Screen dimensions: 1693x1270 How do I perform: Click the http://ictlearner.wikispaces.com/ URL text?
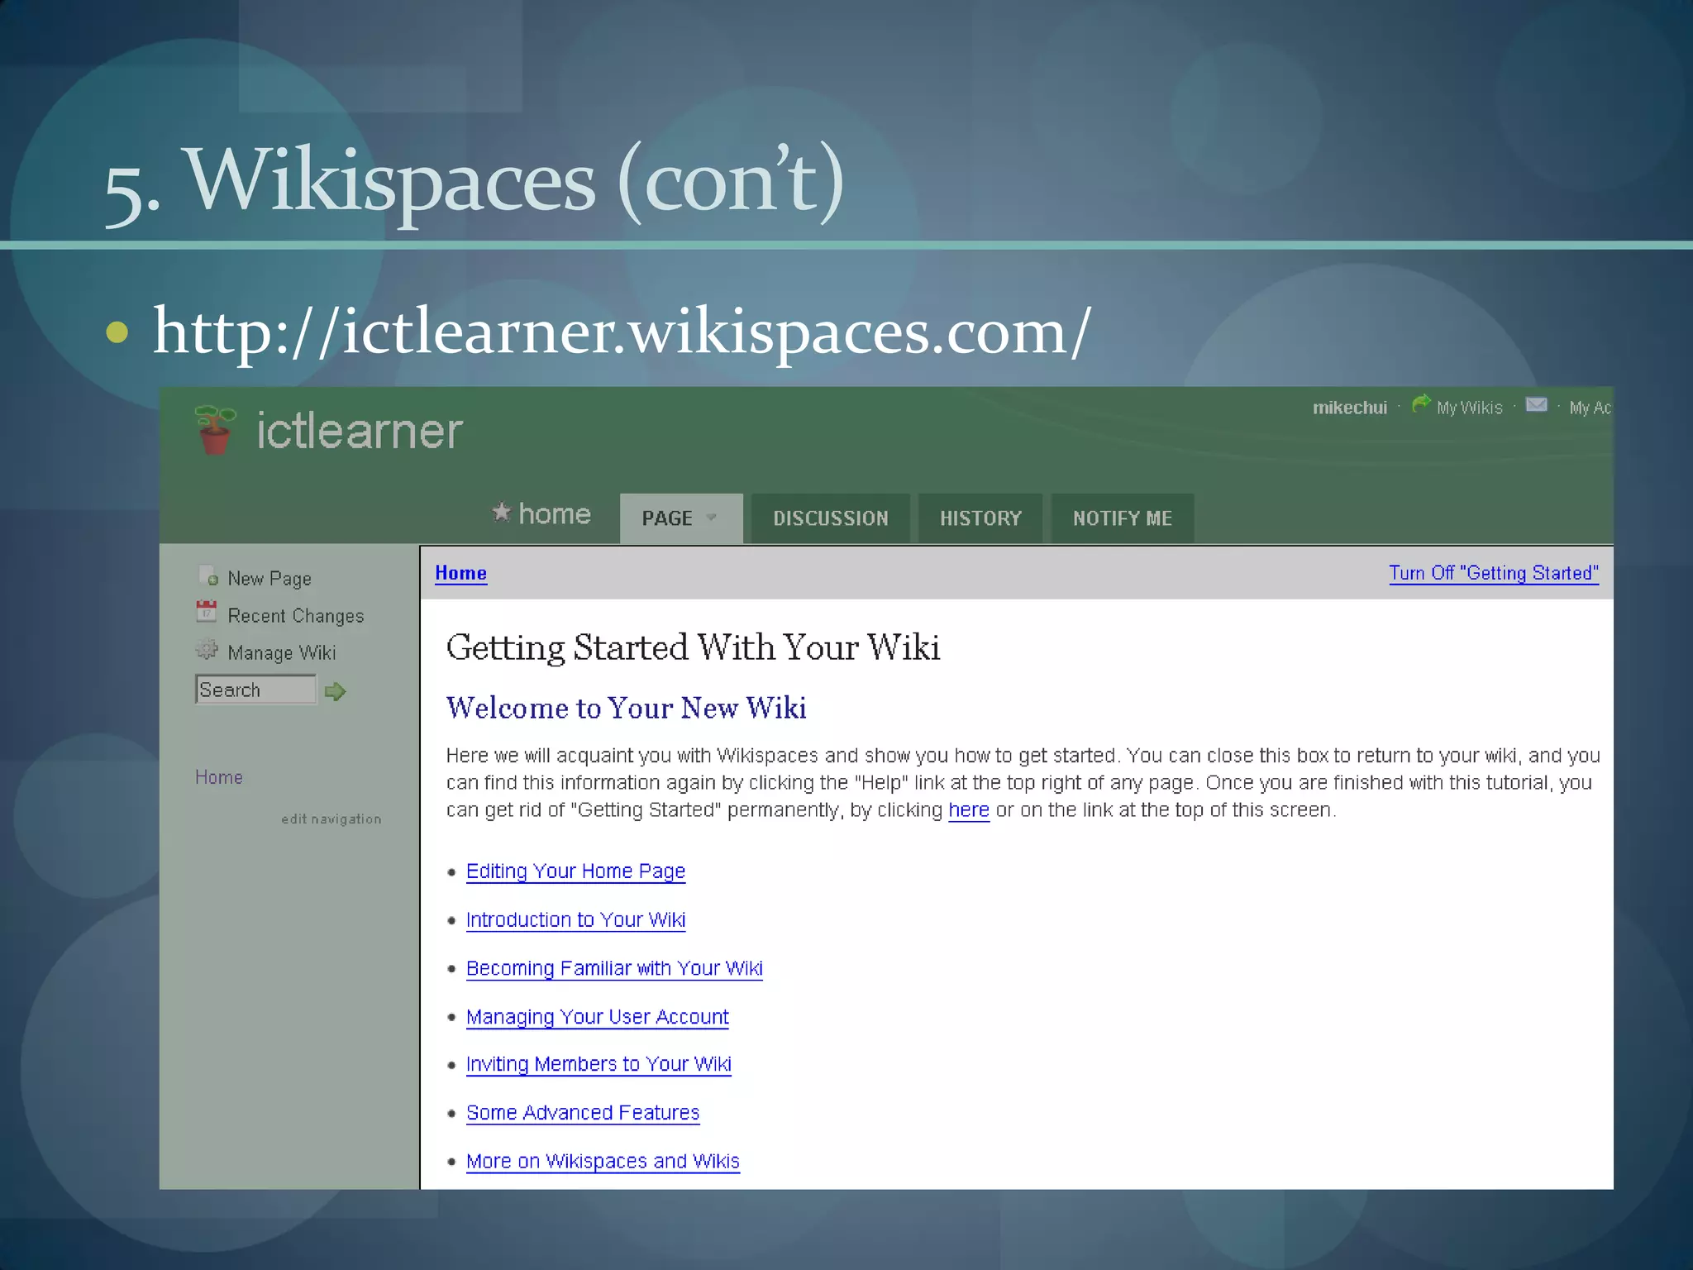[622, 331]
